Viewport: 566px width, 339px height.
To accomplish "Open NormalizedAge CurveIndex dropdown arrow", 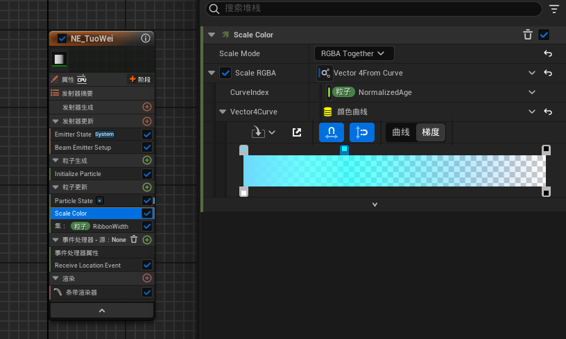I will (532, 92).
